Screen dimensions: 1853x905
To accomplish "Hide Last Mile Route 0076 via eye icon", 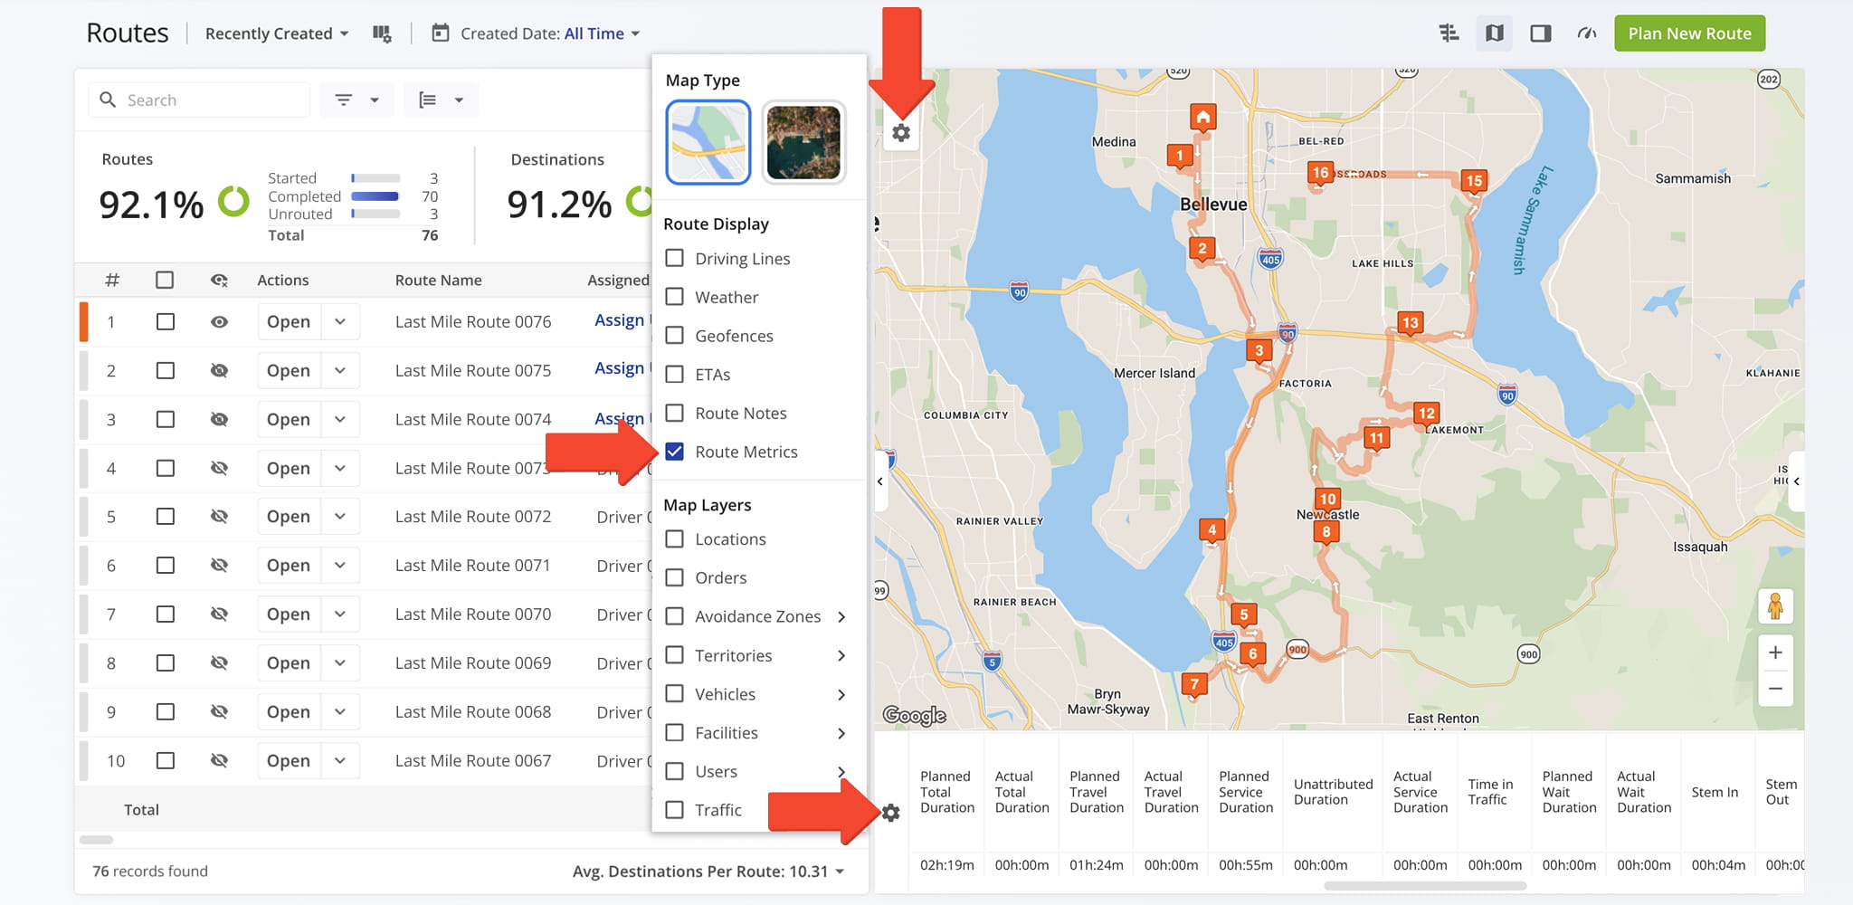I will click(x=219, y=322).
